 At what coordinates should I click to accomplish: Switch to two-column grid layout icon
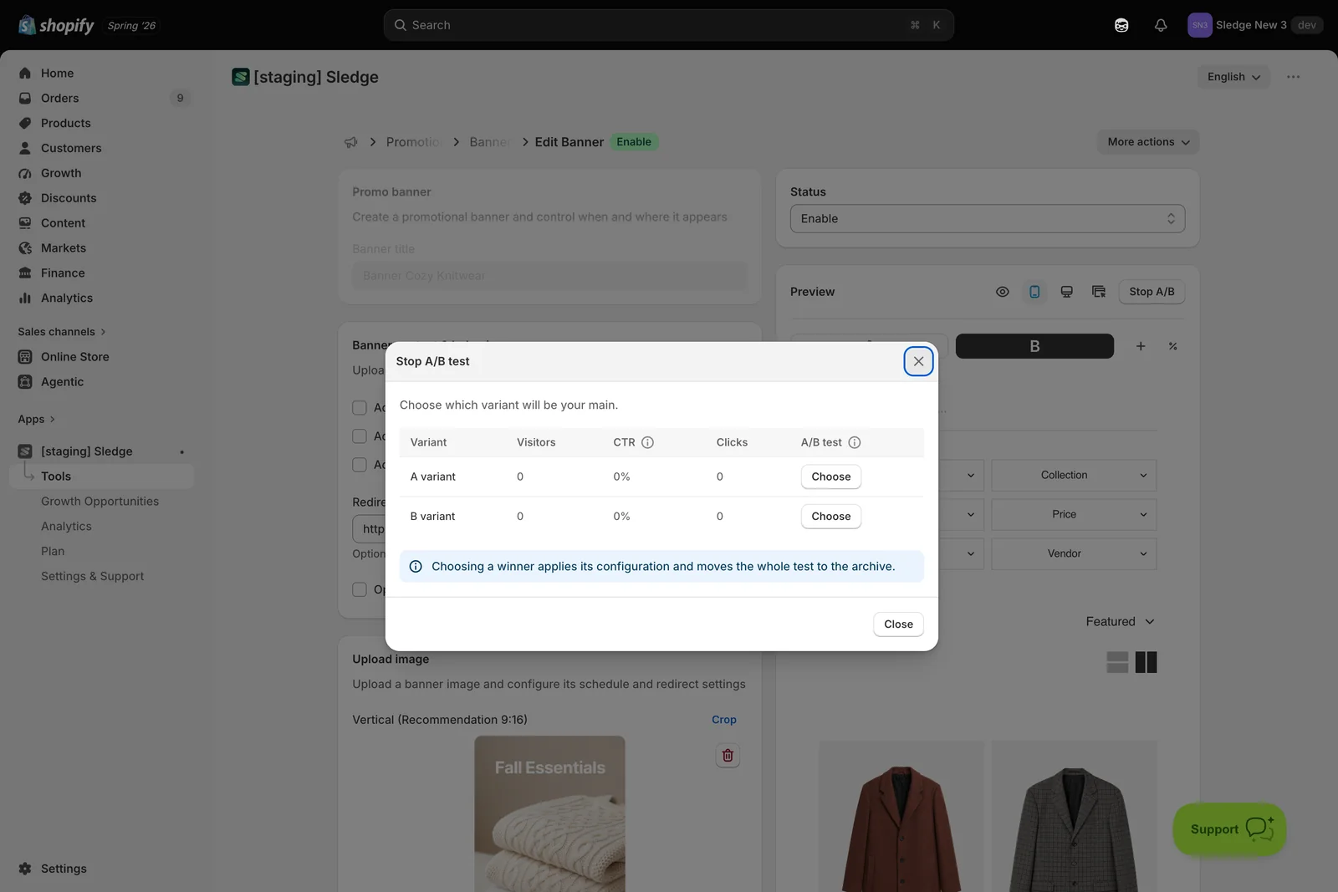[1146, 663]
